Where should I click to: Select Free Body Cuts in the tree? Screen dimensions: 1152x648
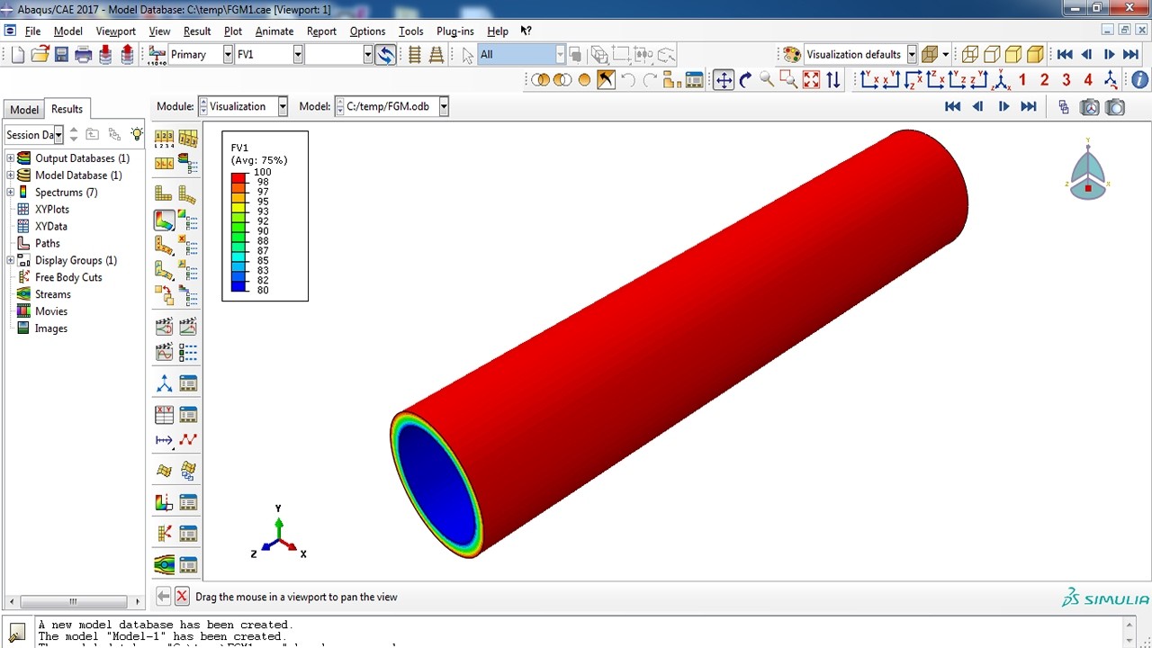tap(68, 277)
